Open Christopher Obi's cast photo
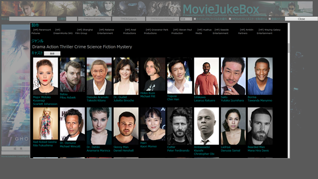Viewport: 318px width, 179px height. point(207,126)
